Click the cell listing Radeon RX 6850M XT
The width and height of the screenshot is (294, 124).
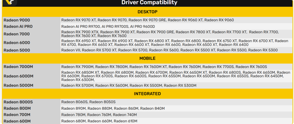click(176, 76)
